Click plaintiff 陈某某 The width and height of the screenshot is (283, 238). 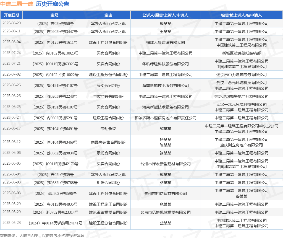(x=165, y=145)
